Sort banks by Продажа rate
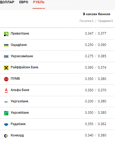115x141 pixels. point(105,21)
